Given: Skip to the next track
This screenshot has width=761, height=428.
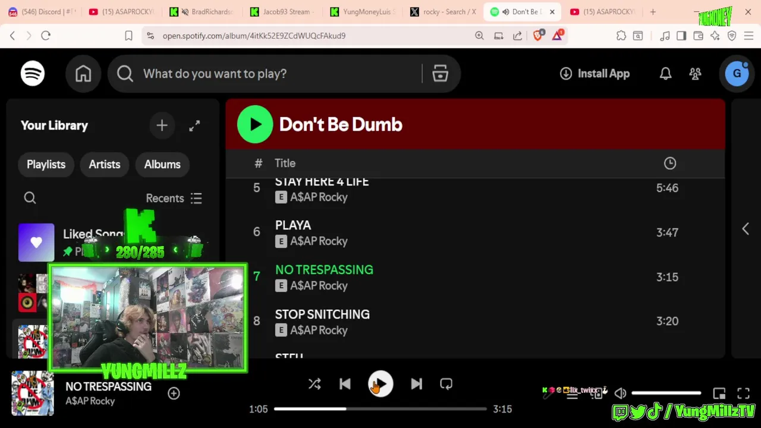Looking at the screenshot, I should click(x=416, y=384).
